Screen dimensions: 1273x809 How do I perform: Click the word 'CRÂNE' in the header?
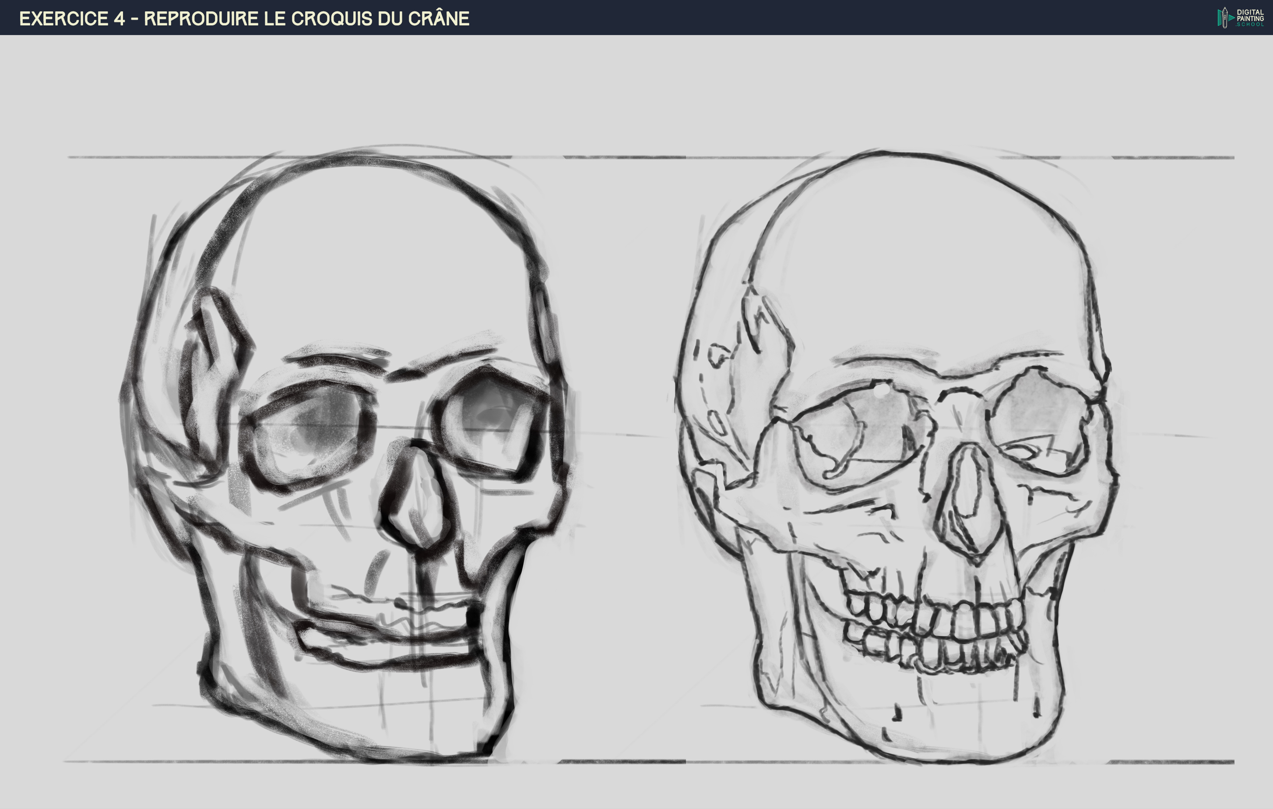coord(438,18)
